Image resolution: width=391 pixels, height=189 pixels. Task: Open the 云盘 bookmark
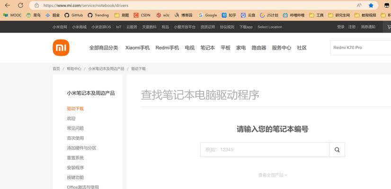click(248, 15)
